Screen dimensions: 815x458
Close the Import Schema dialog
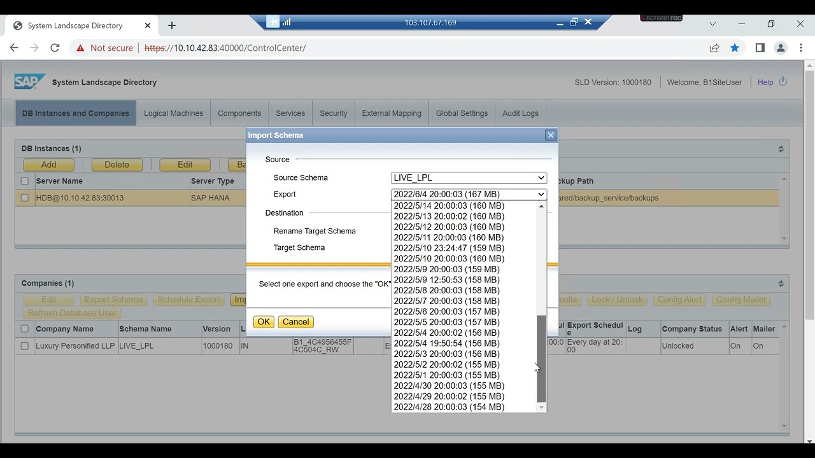pyautogui.click(x=551, y=135)
